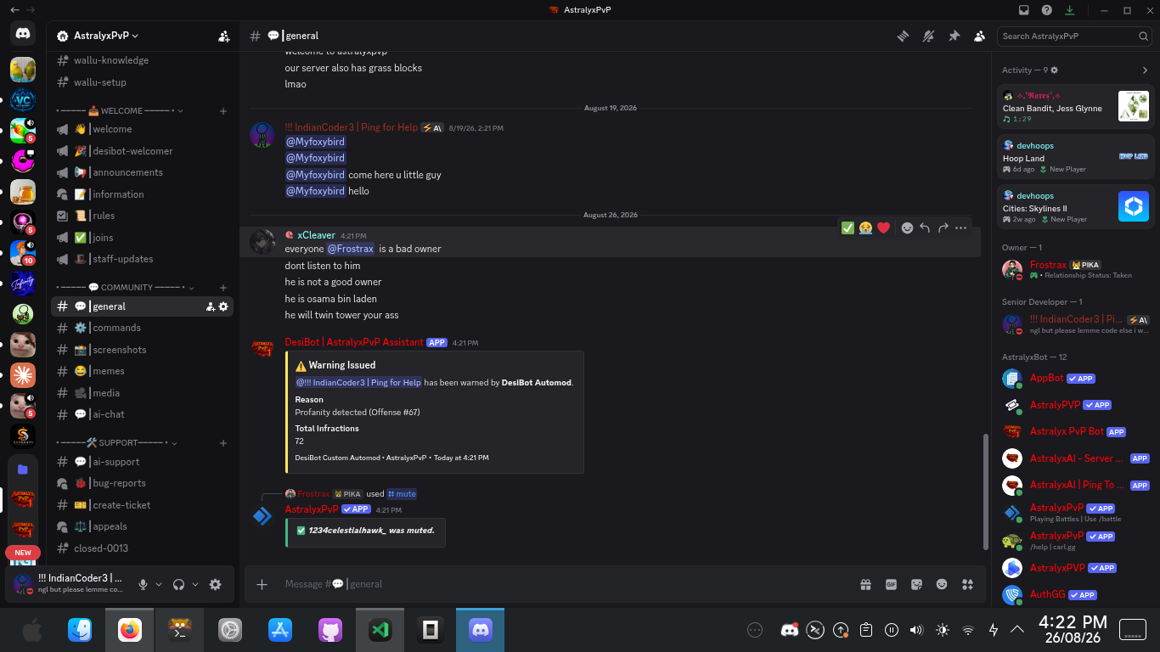Screen dimensions: 1160x652
Task: Open the announcements channel
Action: click(141, 172)
